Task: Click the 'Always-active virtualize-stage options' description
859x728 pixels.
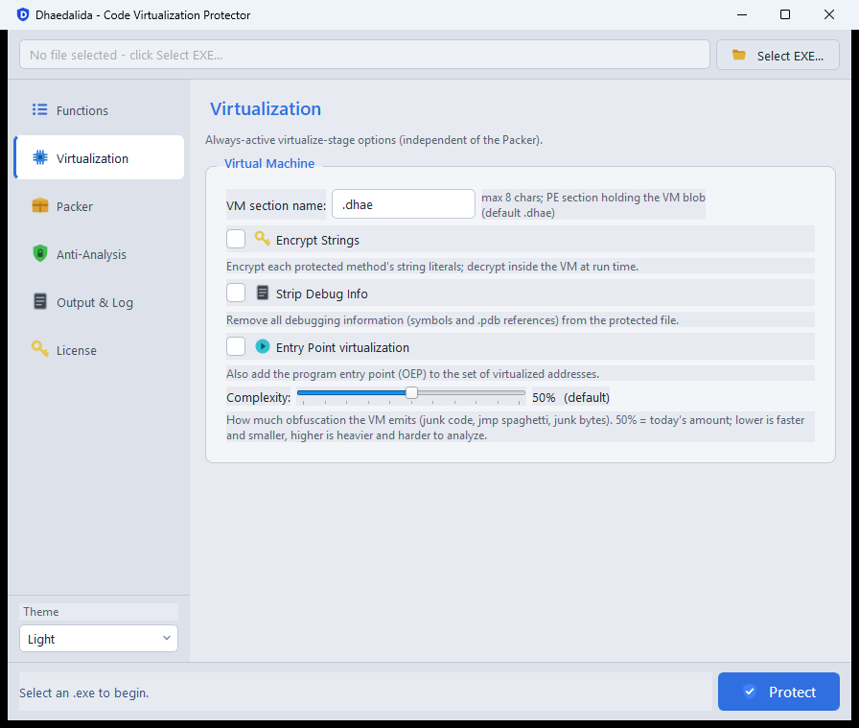Action: (x=374, y=140)
